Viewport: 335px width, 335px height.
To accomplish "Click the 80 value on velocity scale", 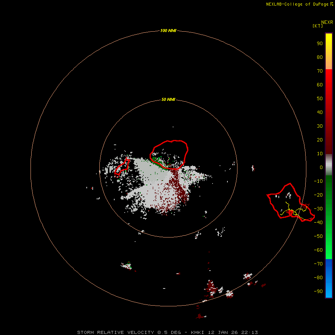I will tap(320, 57).
